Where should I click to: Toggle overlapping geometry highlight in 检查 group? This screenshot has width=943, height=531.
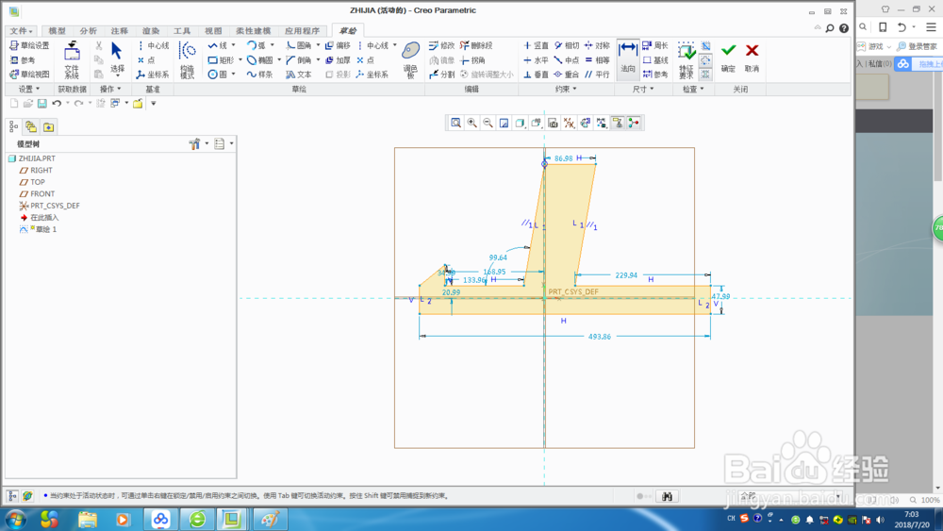706,45
